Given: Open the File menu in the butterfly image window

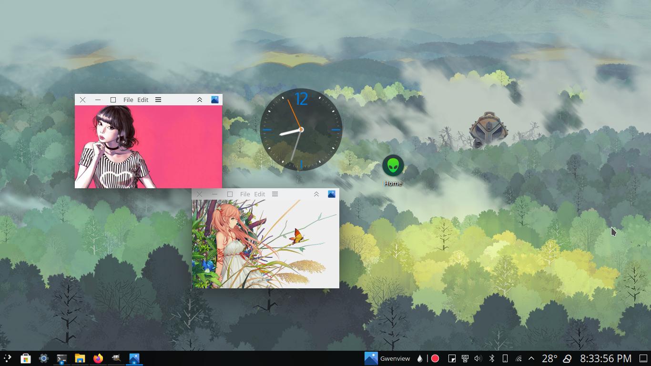Looking at the screenshot, I should click(x=245, y=194).
